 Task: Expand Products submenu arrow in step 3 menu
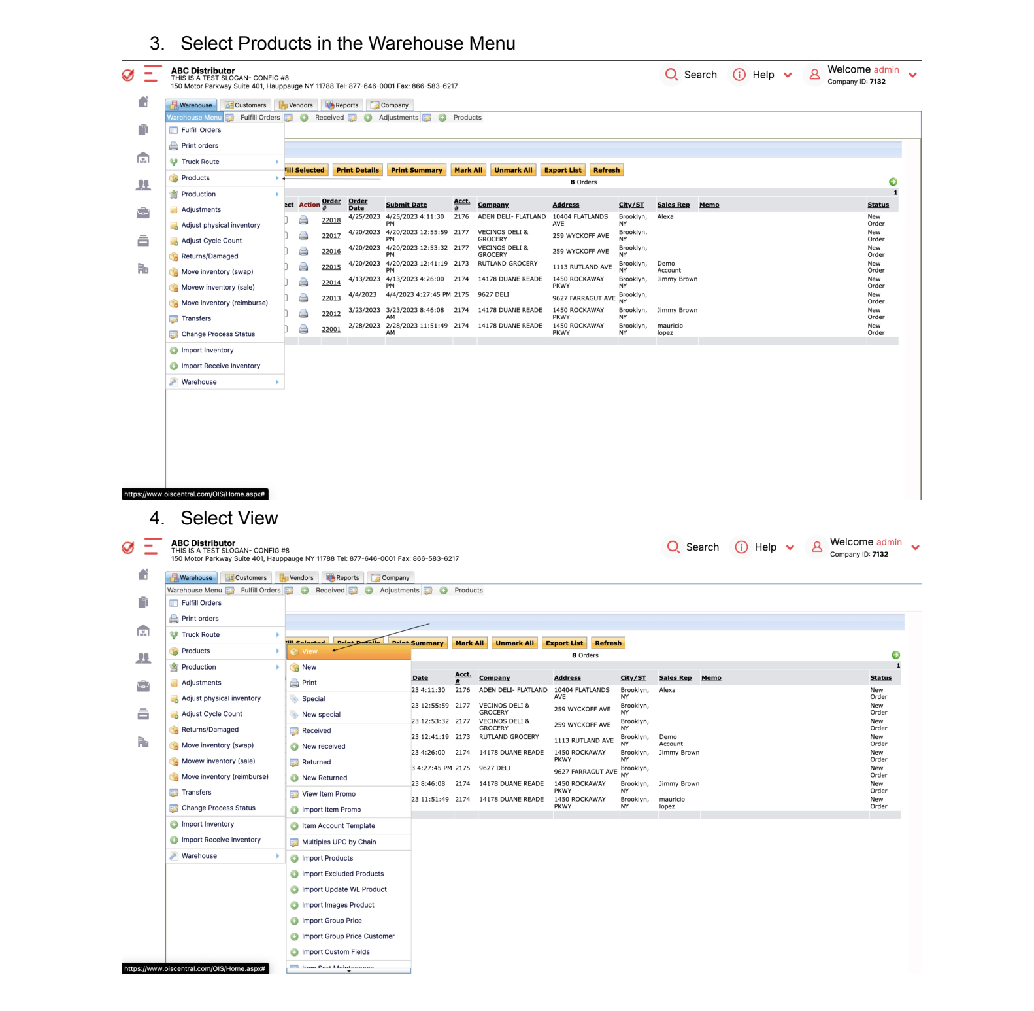tap(277, 178)
